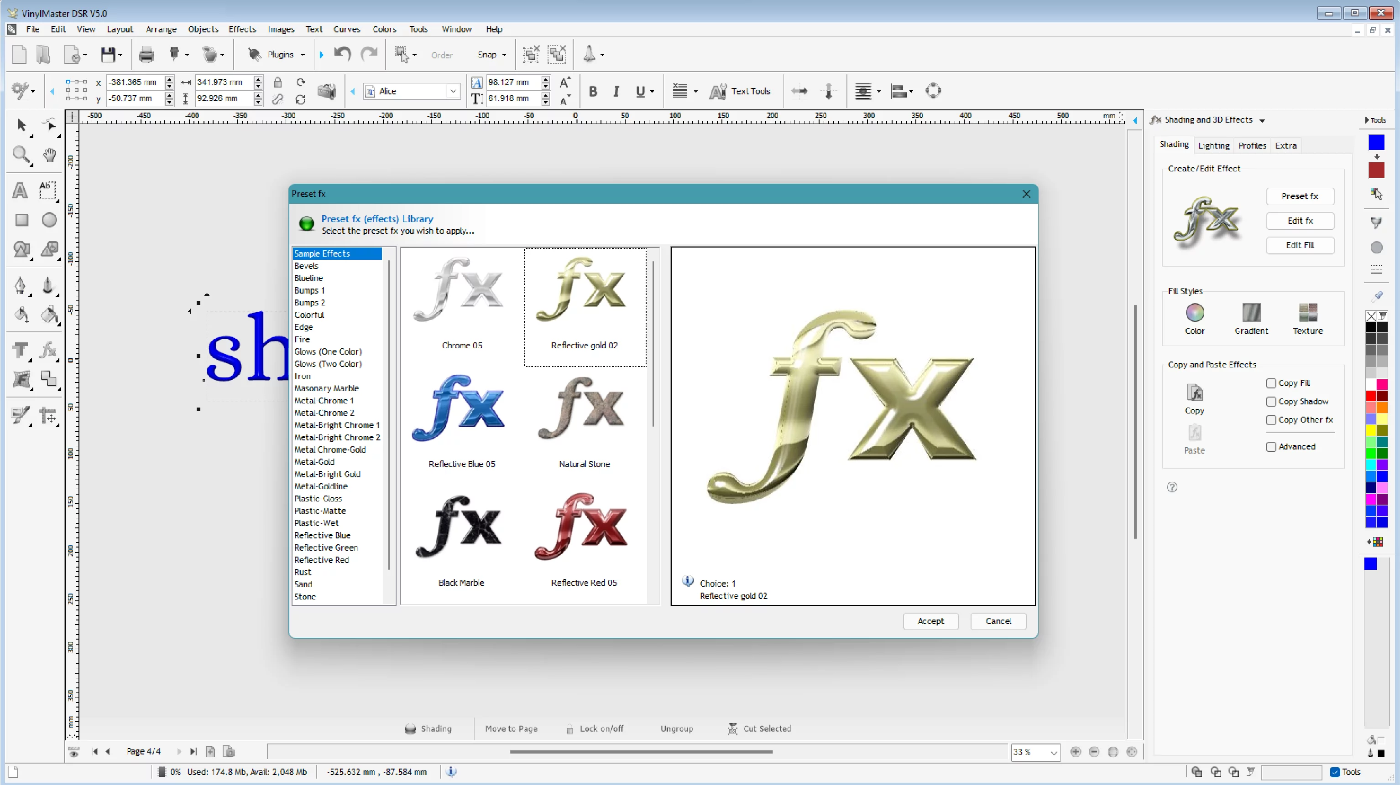Choose the Zoom magnifier tool
1400x785 pixels.
click(x=21, y=155)
